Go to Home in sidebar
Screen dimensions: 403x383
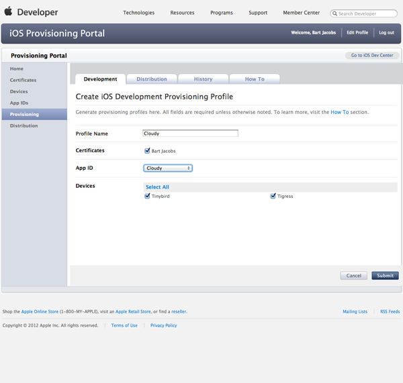click(x=17, y=69)
